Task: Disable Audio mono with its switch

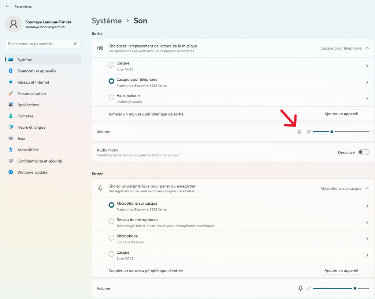Action: point(363,152)
